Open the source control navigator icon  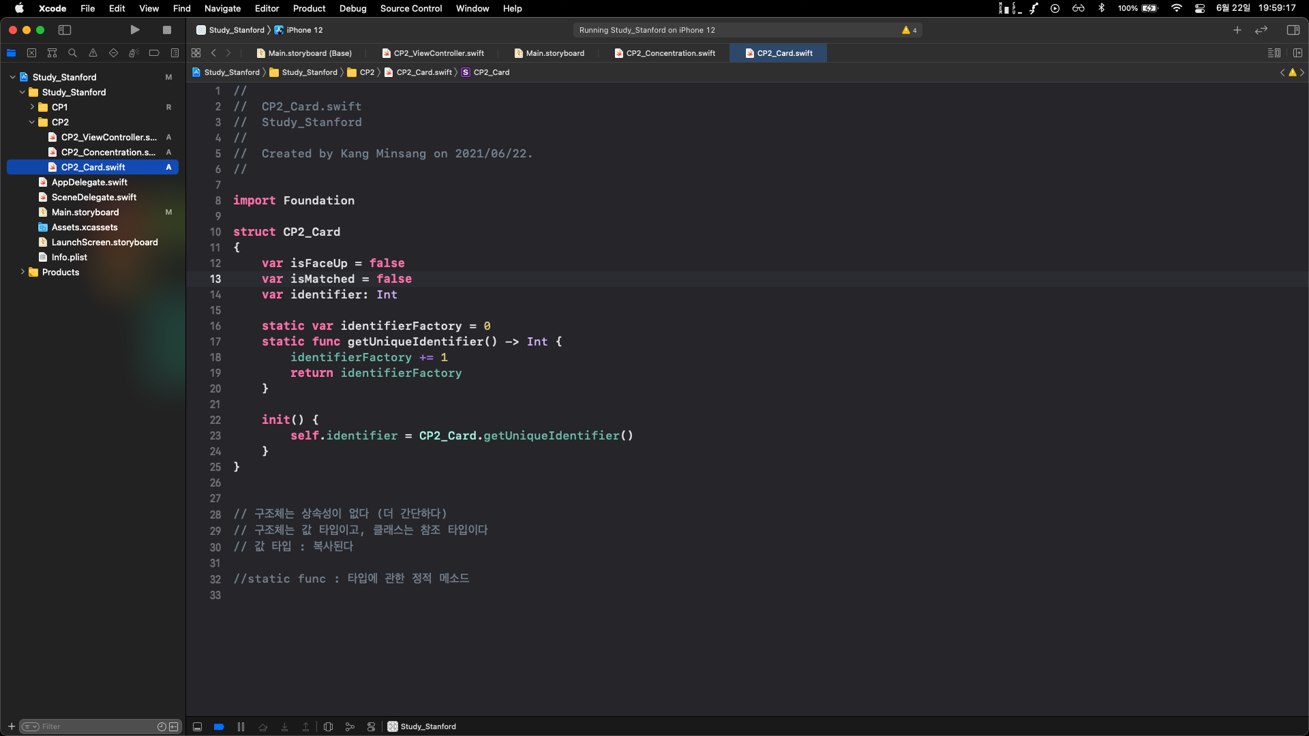tap(31, 53)
